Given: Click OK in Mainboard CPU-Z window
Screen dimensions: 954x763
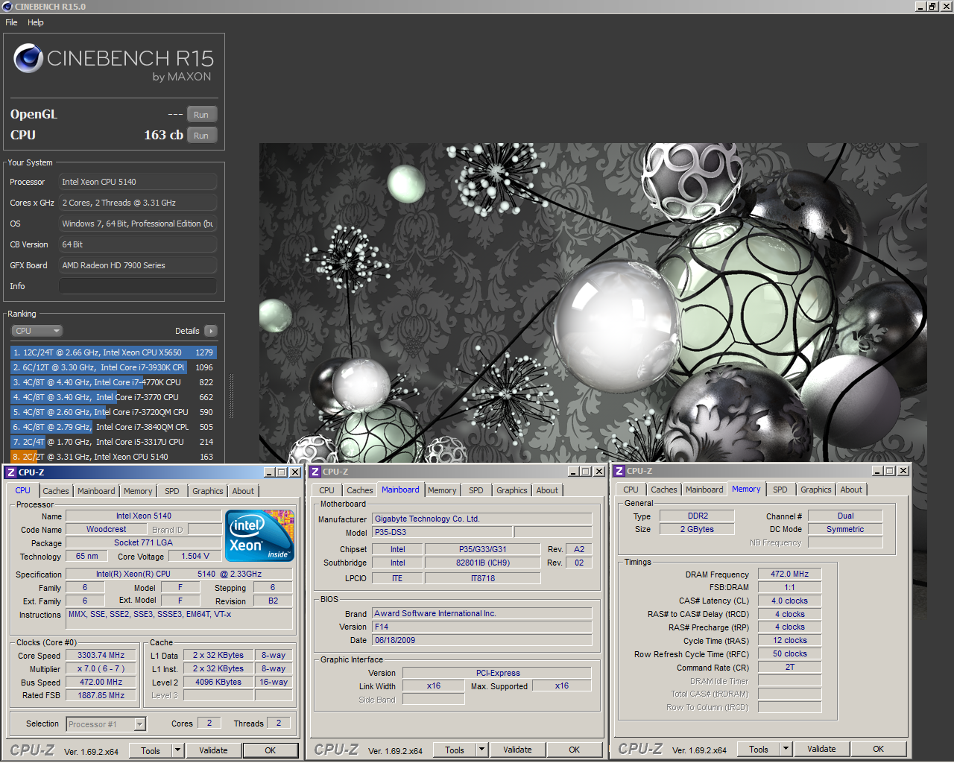Looking at the screenshot, I should pyautogui.click(x=575, y=750).
